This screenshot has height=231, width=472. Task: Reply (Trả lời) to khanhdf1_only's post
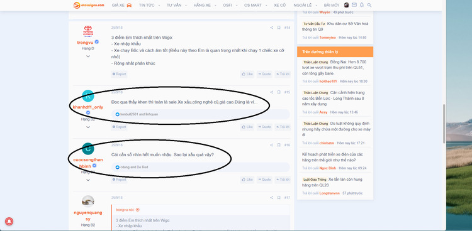pos(283,127)
